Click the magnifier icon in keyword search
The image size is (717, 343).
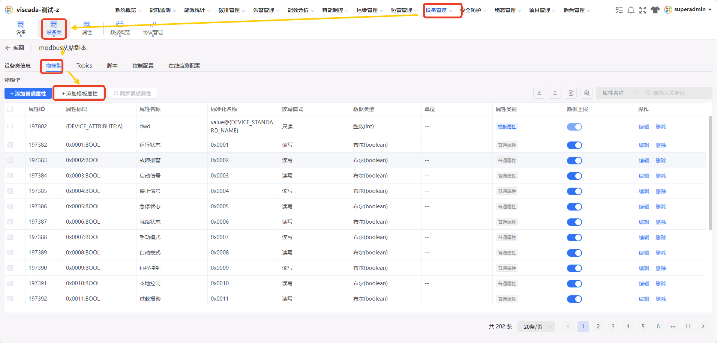click(x=648, y=93)
